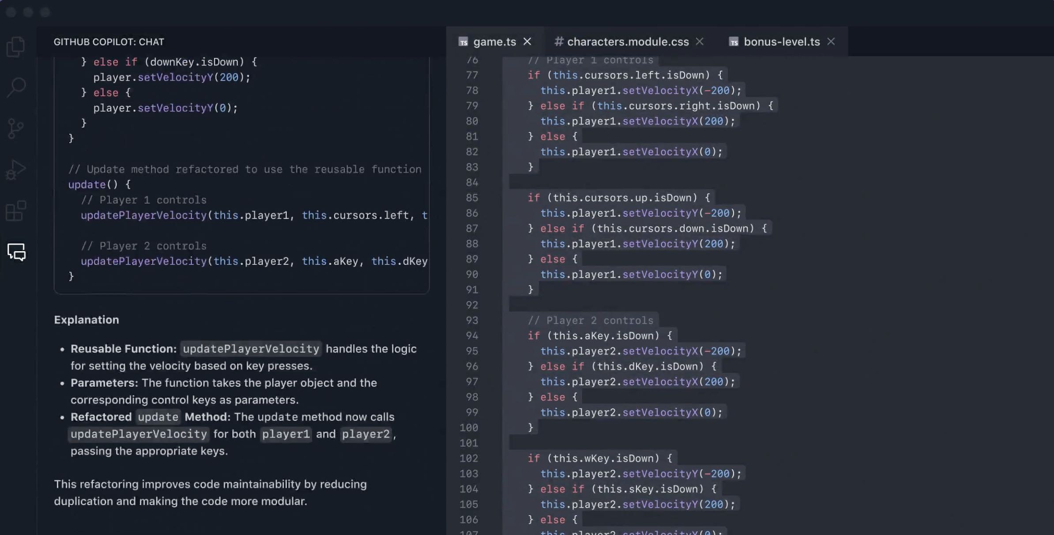Click inline code 'player2' in explanation
1054x535 pixels.
pos(365,434)
